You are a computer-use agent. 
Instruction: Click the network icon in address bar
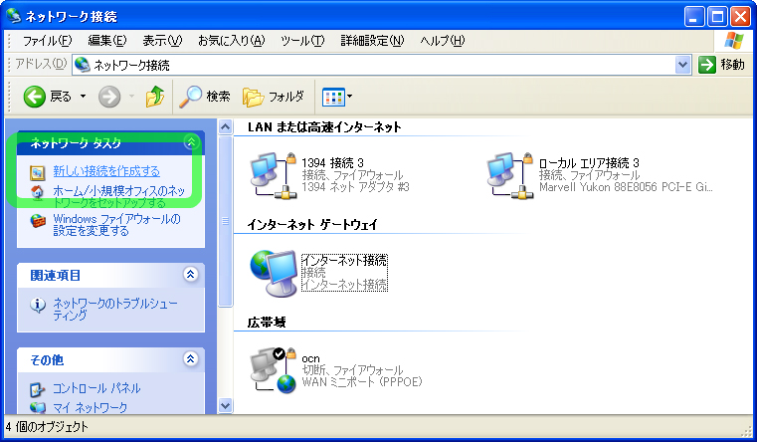point(83,65)
